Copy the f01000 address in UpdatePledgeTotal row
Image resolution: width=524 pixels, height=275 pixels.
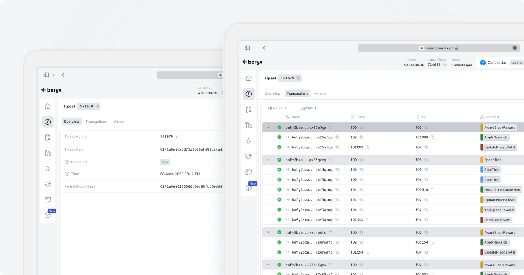tap(368, 147)
